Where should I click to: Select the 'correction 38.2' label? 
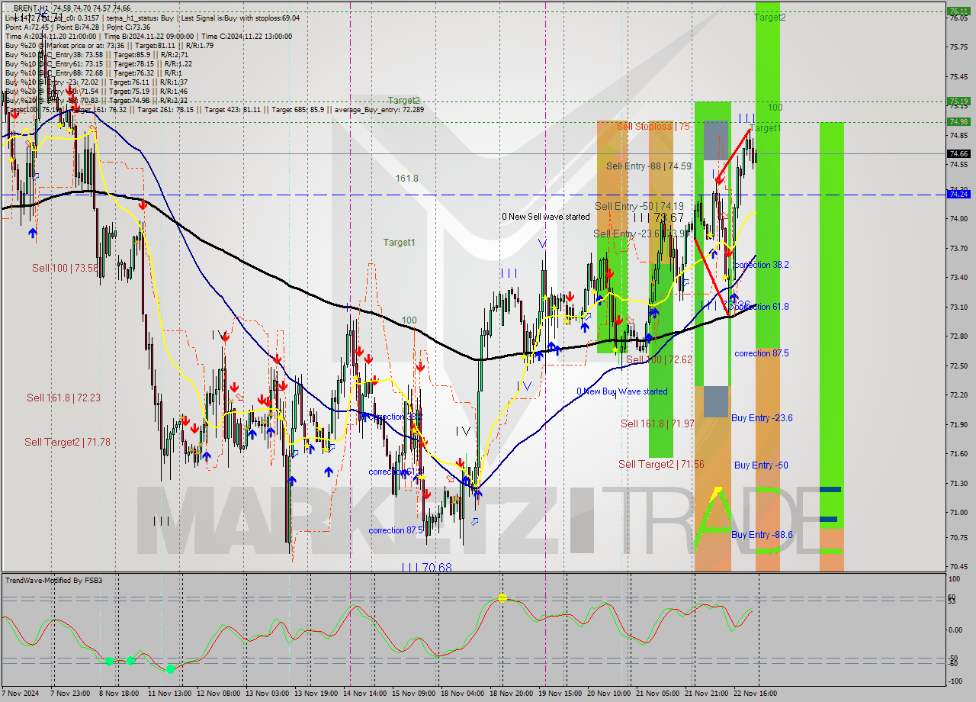[x=761, y=265]
